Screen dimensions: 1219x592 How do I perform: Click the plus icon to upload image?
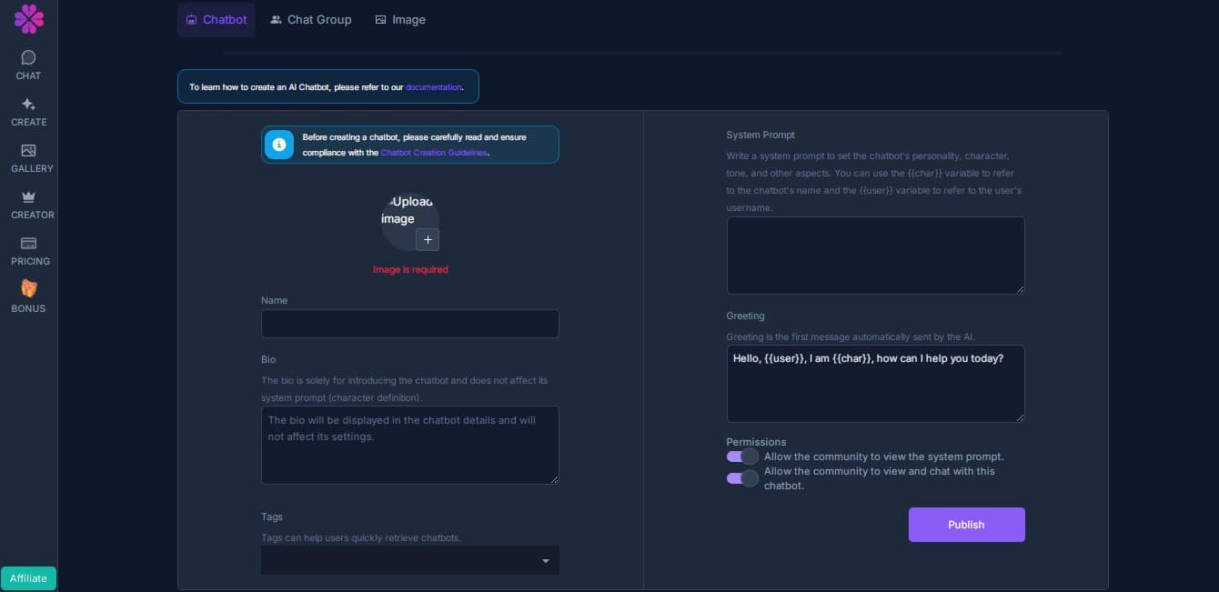pos(428,239)
